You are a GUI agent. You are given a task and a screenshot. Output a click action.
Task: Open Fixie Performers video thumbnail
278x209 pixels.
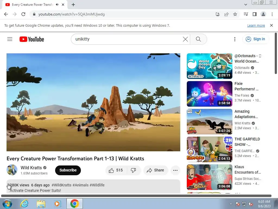tap(210, 94)
